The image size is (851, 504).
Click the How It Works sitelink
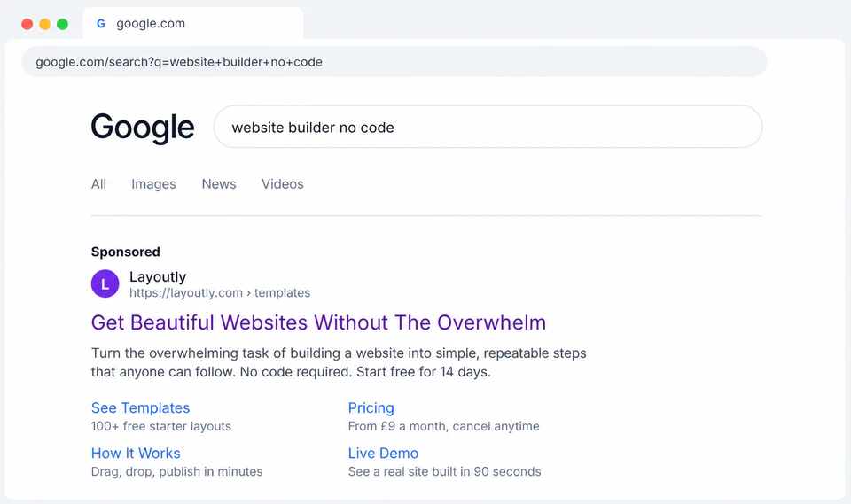tap(136, 453)
